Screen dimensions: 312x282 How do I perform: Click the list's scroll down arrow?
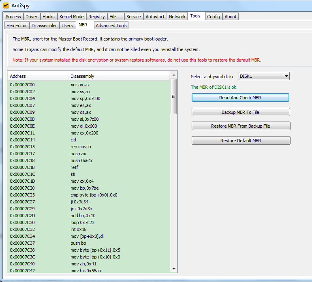coord(173,269)
